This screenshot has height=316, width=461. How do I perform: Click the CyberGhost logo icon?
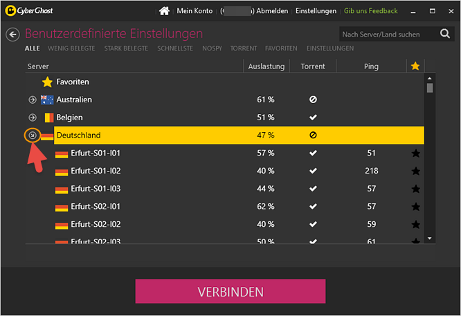click(10, 11)
